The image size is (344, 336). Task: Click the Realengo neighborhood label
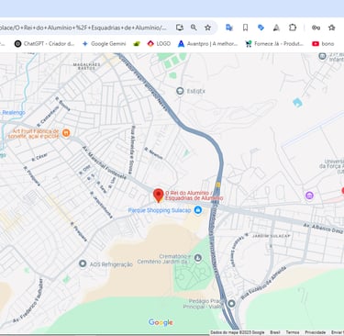coord(14,113)
